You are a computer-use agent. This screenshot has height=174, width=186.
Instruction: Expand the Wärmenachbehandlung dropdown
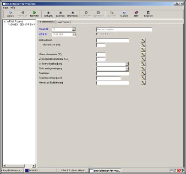click(127, 64)
